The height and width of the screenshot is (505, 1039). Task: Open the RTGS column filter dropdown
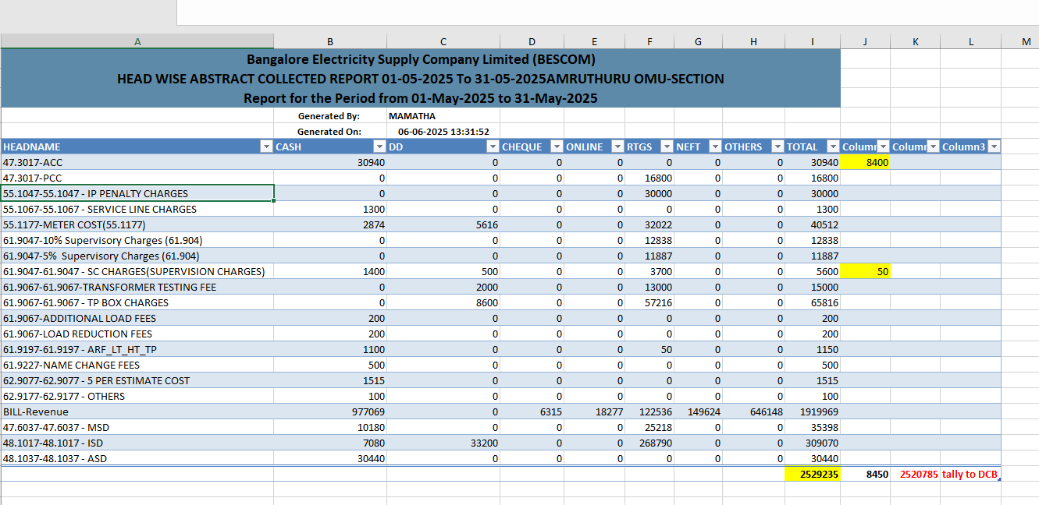point(667,147)
